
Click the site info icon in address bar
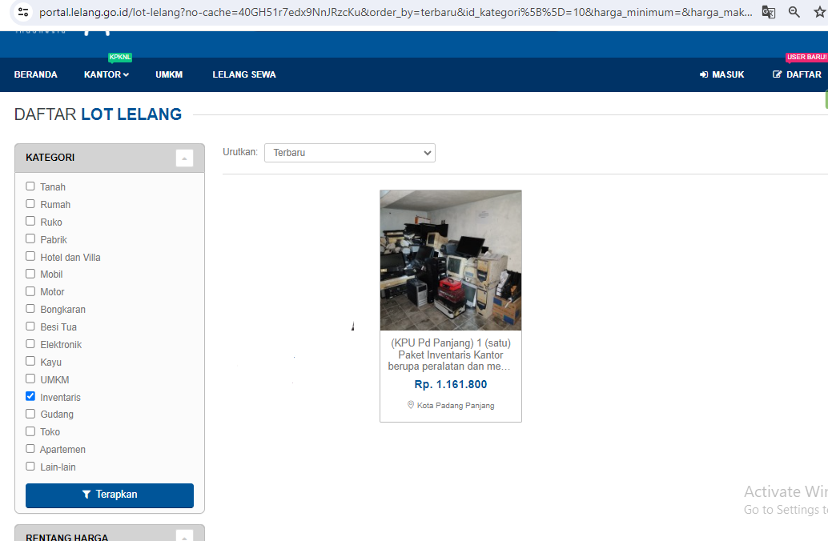[x=22, y=12]
